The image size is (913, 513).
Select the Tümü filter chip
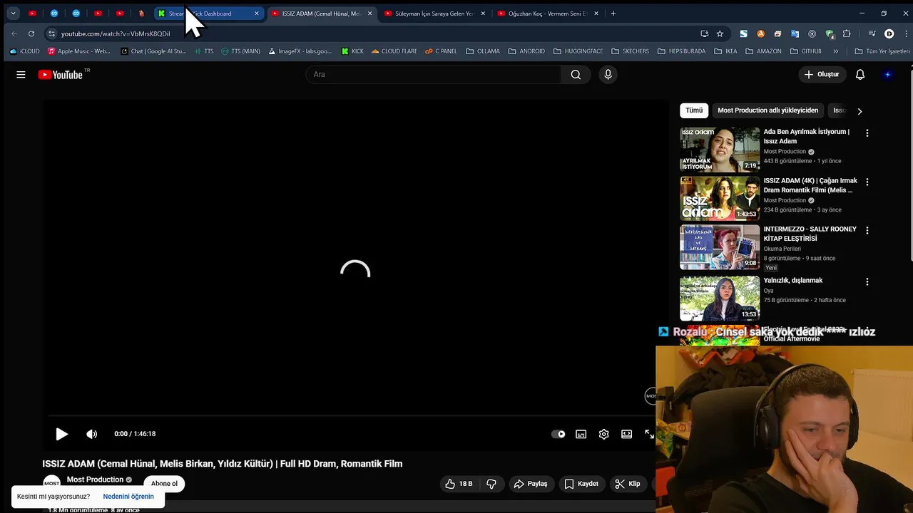pos(694,110)
